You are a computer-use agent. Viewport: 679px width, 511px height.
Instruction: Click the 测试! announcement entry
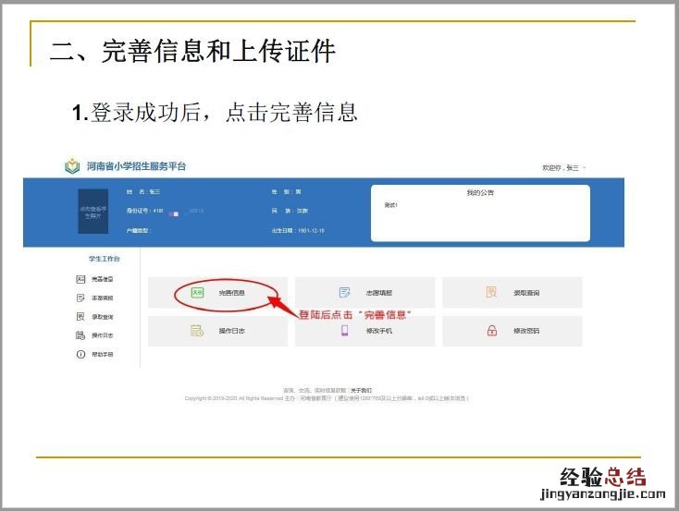click(x=390, y=205)
